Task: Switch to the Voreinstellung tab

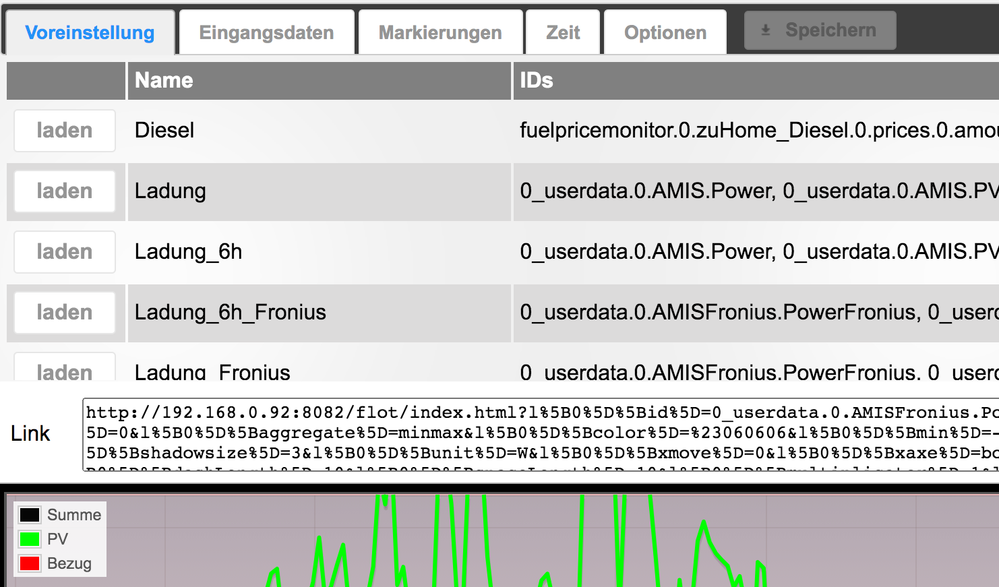Action: click(x=90, y=32)
